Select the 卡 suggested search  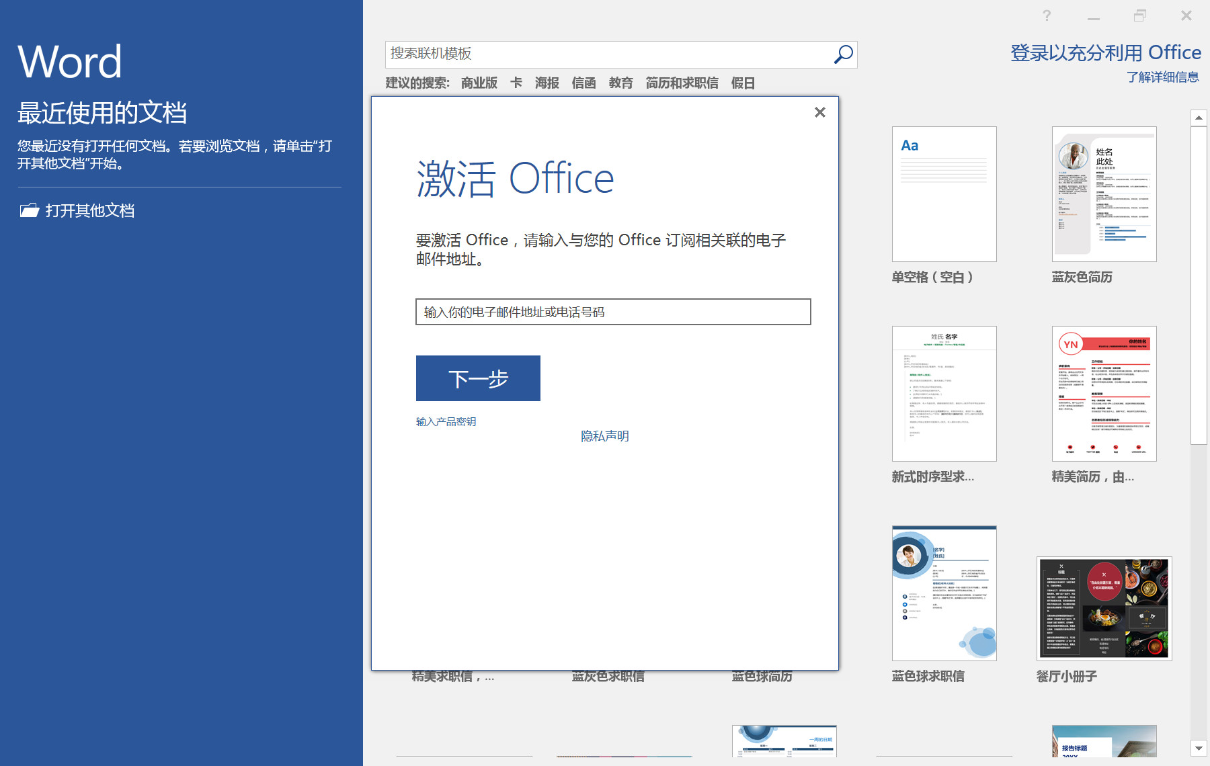tap(516, 83)
